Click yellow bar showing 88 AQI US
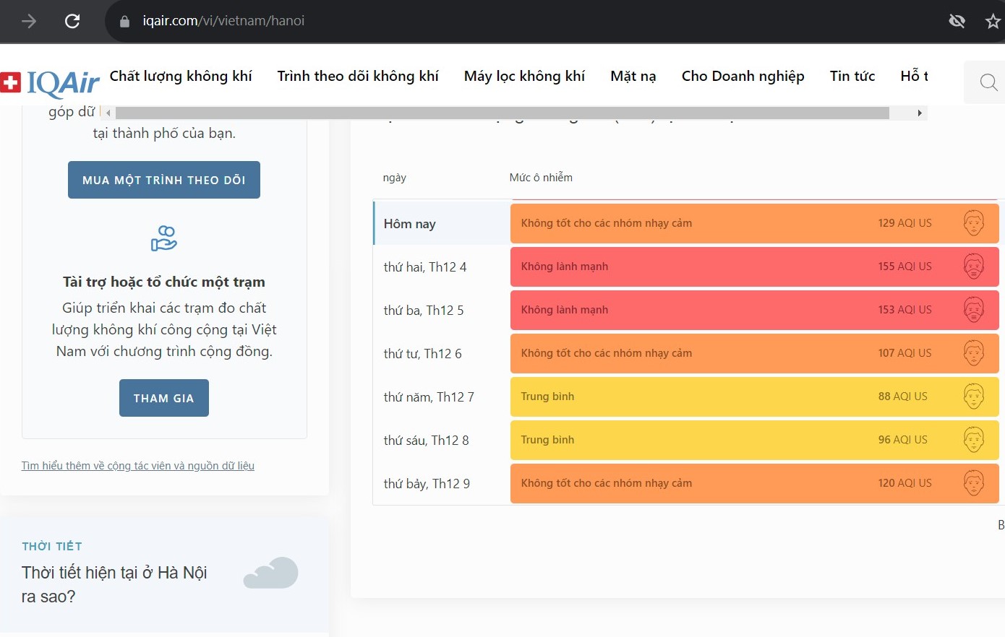This screenshot has height=637, width=1005. tap(754, 396)
